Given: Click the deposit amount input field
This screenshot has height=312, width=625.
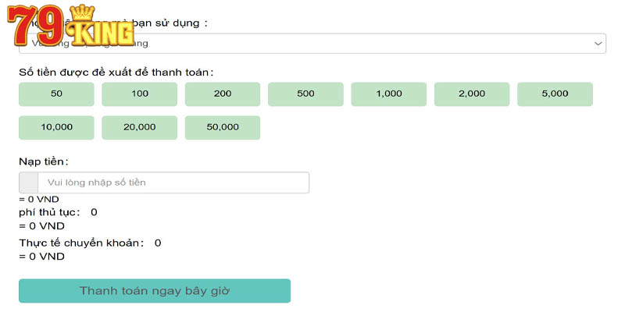Looking at the screenshot, I should pyautogui.click(x=173, y=183).
